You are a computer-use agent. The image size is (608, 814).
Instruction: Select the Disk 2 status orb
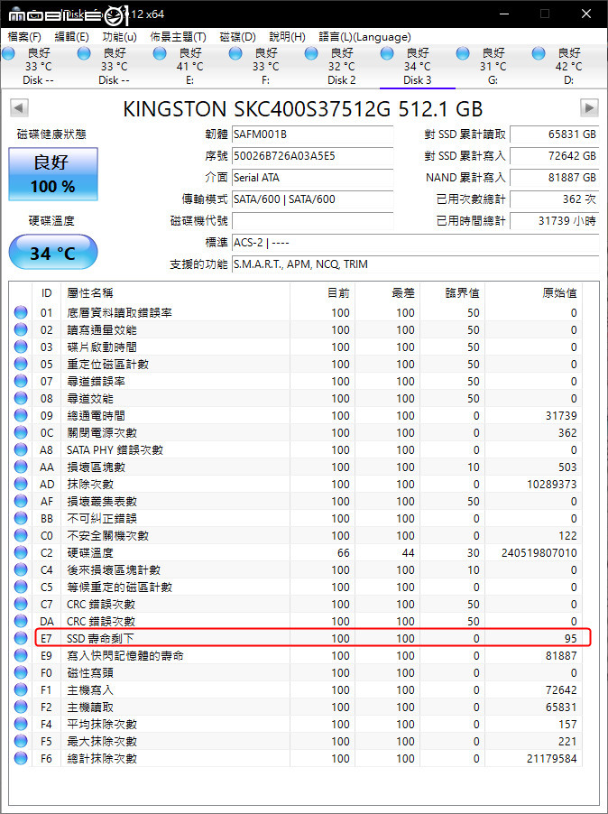pos(311,53)
